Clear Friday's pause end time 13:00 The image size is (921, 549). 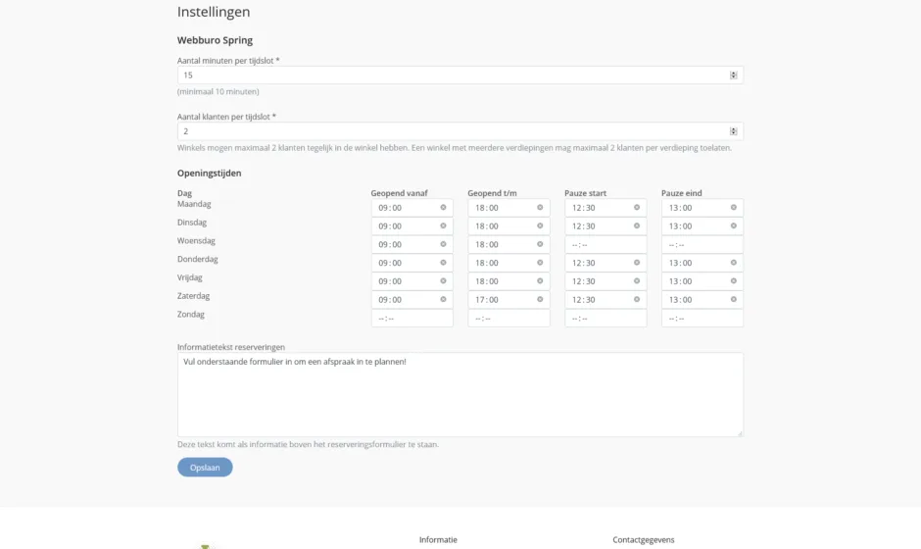[x=734, y=281]
